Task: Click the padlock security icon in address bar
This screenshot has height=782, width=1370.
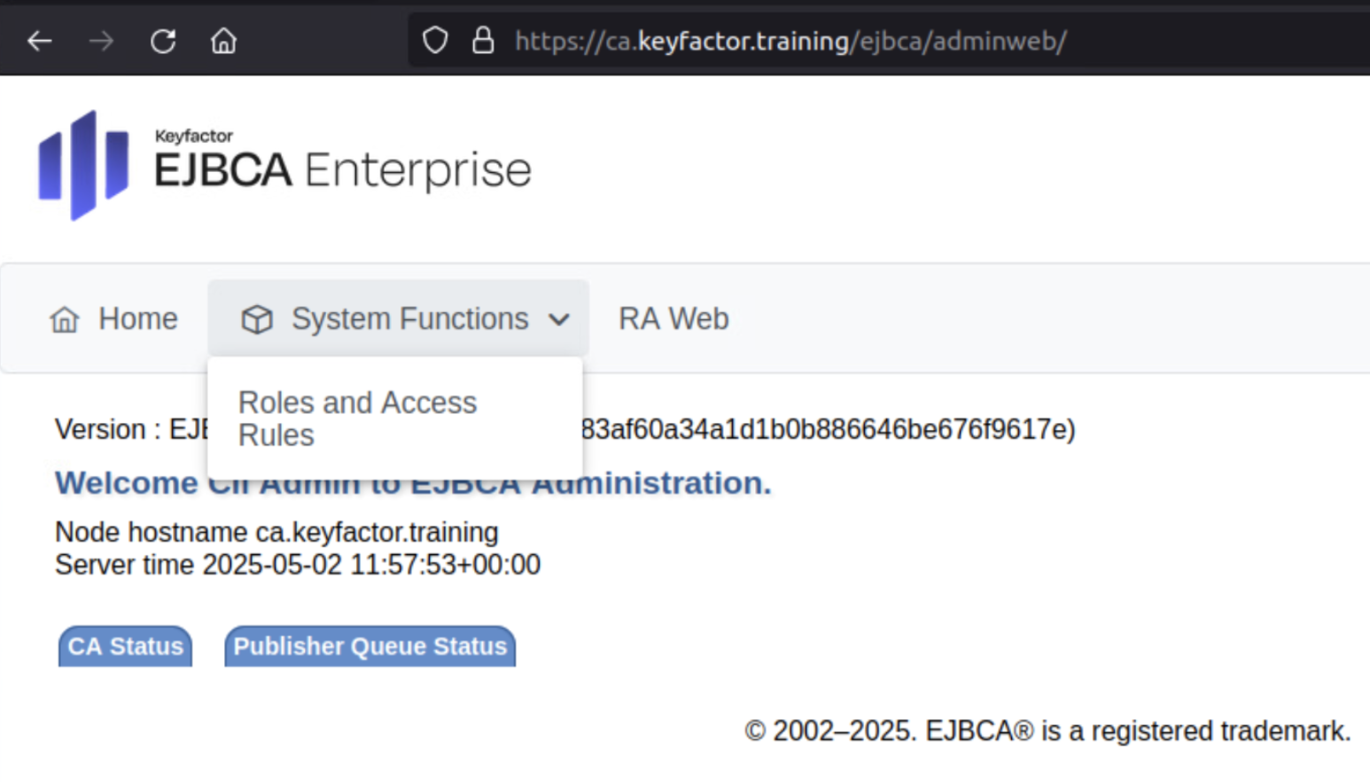Action: 484,40
